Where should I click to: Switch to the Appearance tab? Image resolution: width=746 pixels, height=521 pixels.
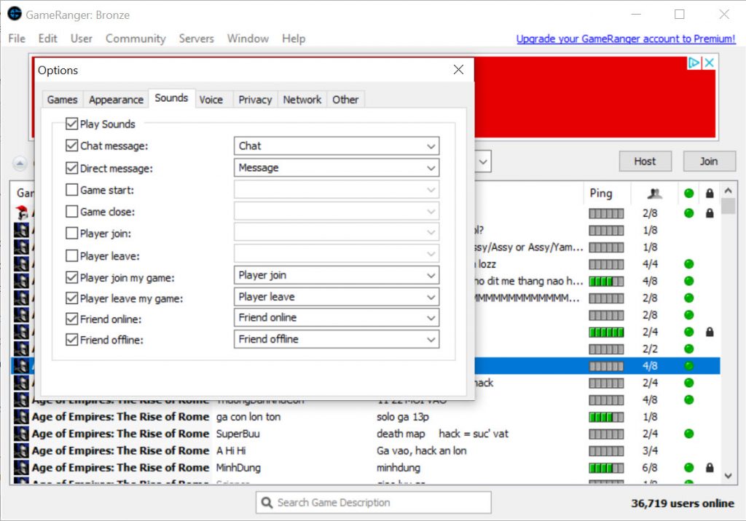coord(116,100)
